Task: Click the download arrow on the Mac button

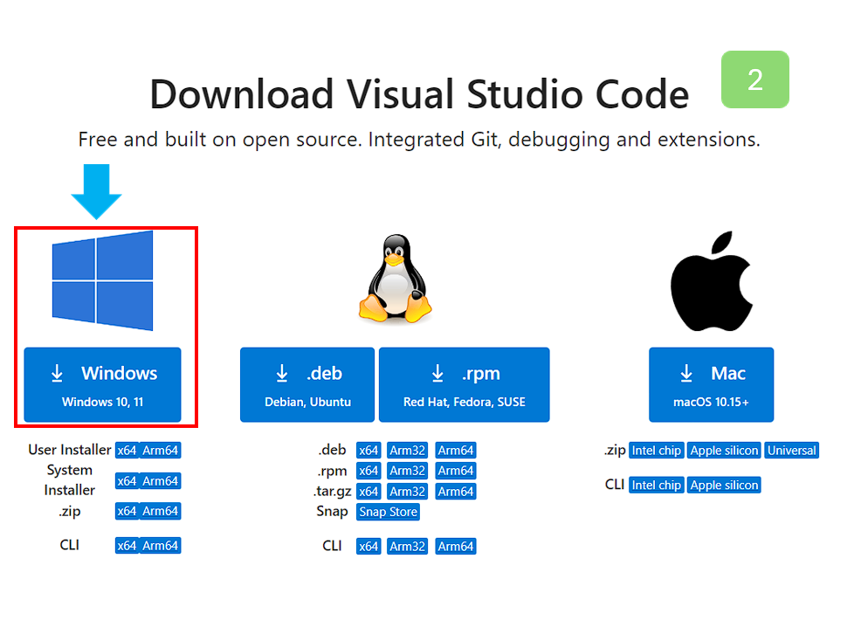Action: tap(686, 373)
